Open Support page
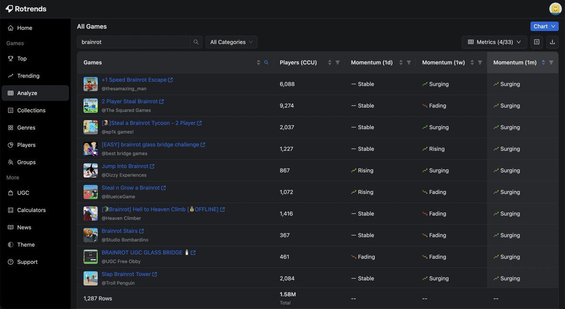The image size is (565, 309). (x=35, y=262)
